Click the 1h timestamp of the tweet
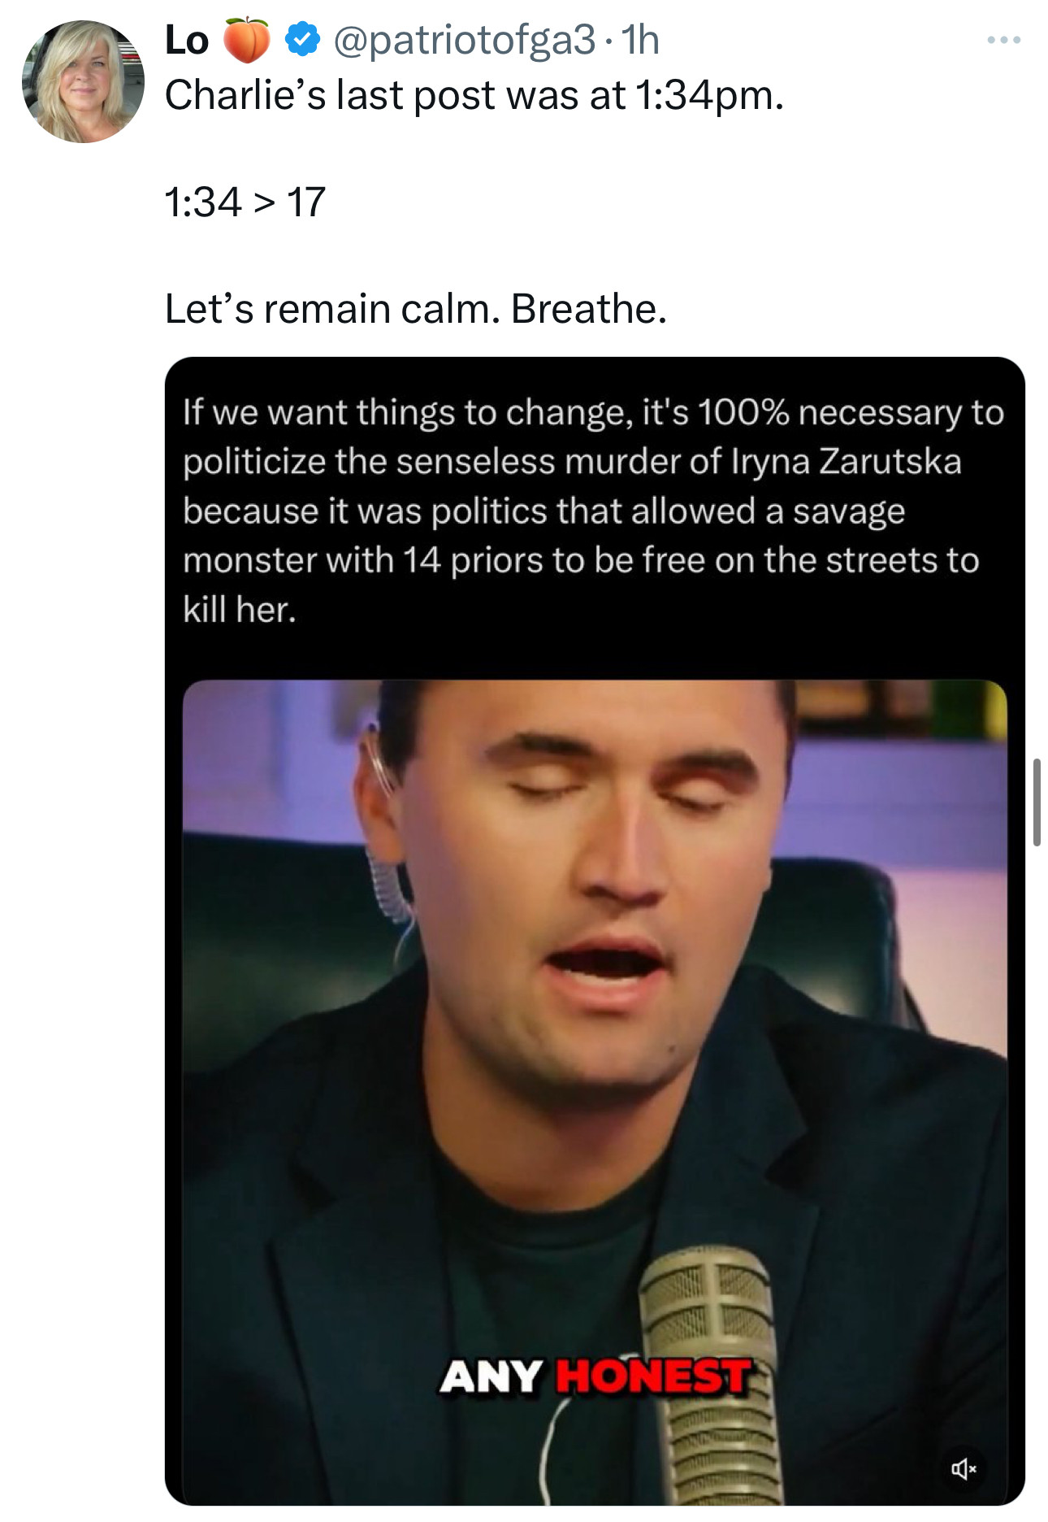The height and width of the screenshot is (1522, 1048). tap(640, 40)
